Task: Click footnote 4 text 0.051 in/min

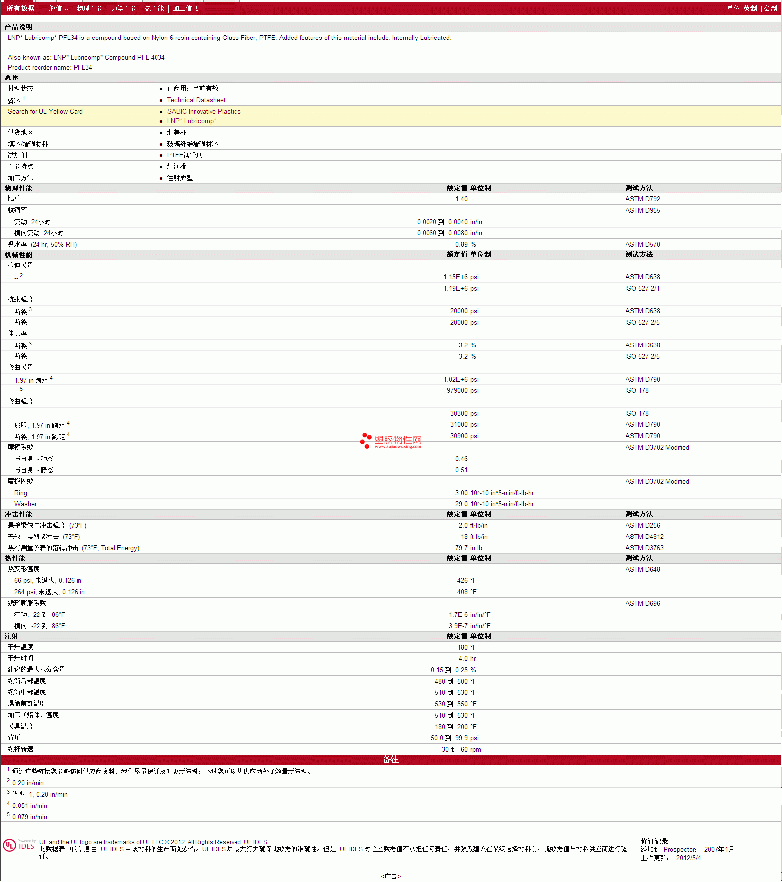Action: click(x=30, y=805)
